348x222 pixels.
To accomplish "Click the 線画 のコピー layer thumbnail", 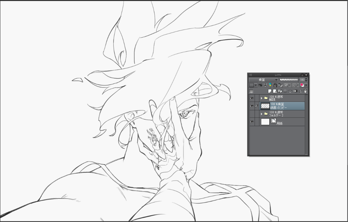I will 265,106.
